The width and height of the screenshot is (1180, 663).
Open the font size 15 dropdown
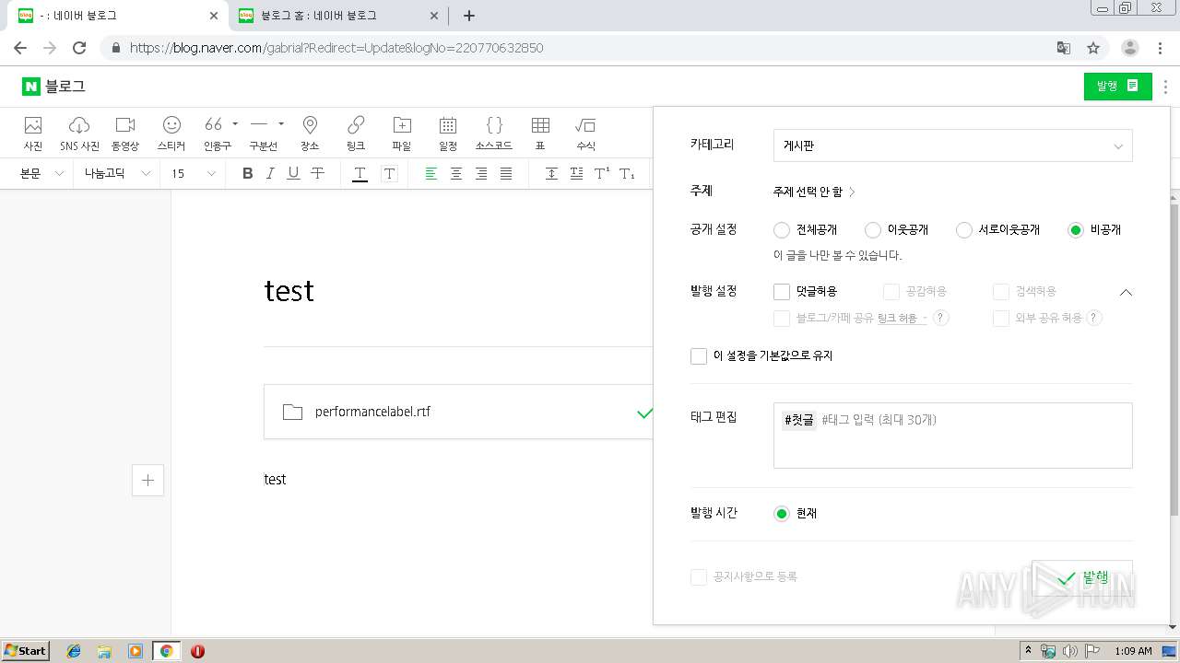coord(194,173)
